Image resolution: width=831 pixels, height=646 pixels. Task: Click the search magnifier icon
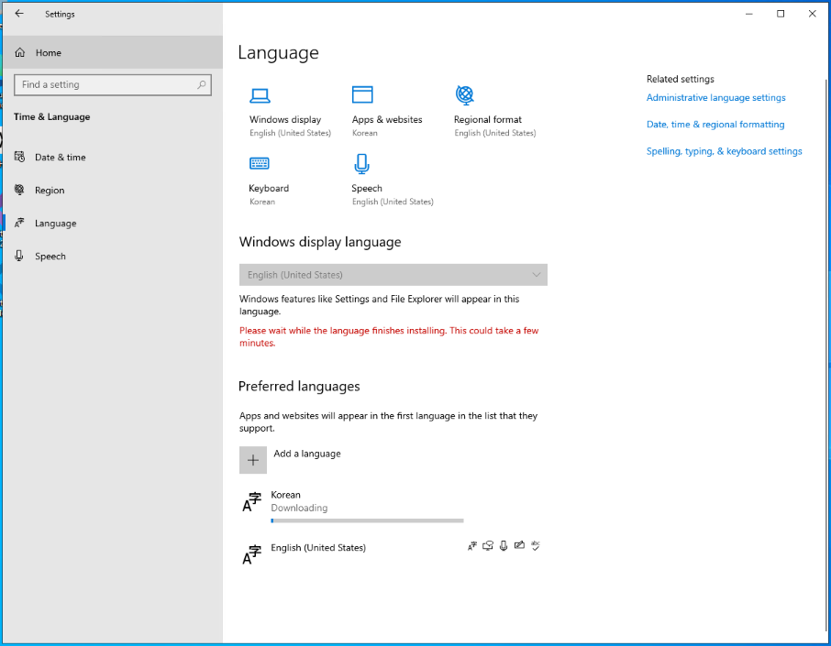202,84
